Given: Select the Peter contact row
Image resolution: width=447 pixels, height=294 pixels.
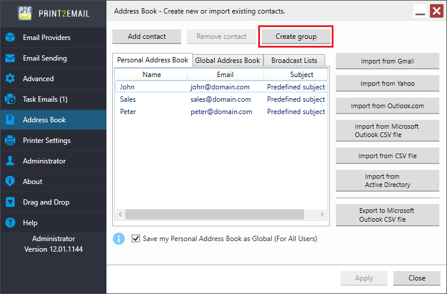Looking at the screenshot, I should pyautogui.click(x=221, y=112).
